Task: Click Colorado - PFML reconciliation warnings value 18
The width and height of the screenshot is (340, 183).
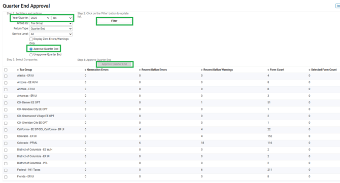Action: 202,143
